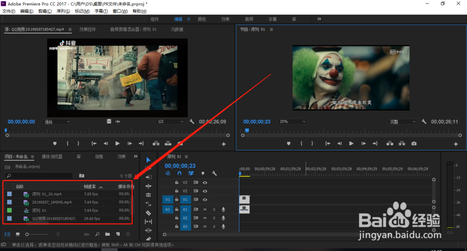Image resolution: width=467 pixels, height=251 pixels.
Task: Open 剪辑(C) menu
Action: (45, 11)
